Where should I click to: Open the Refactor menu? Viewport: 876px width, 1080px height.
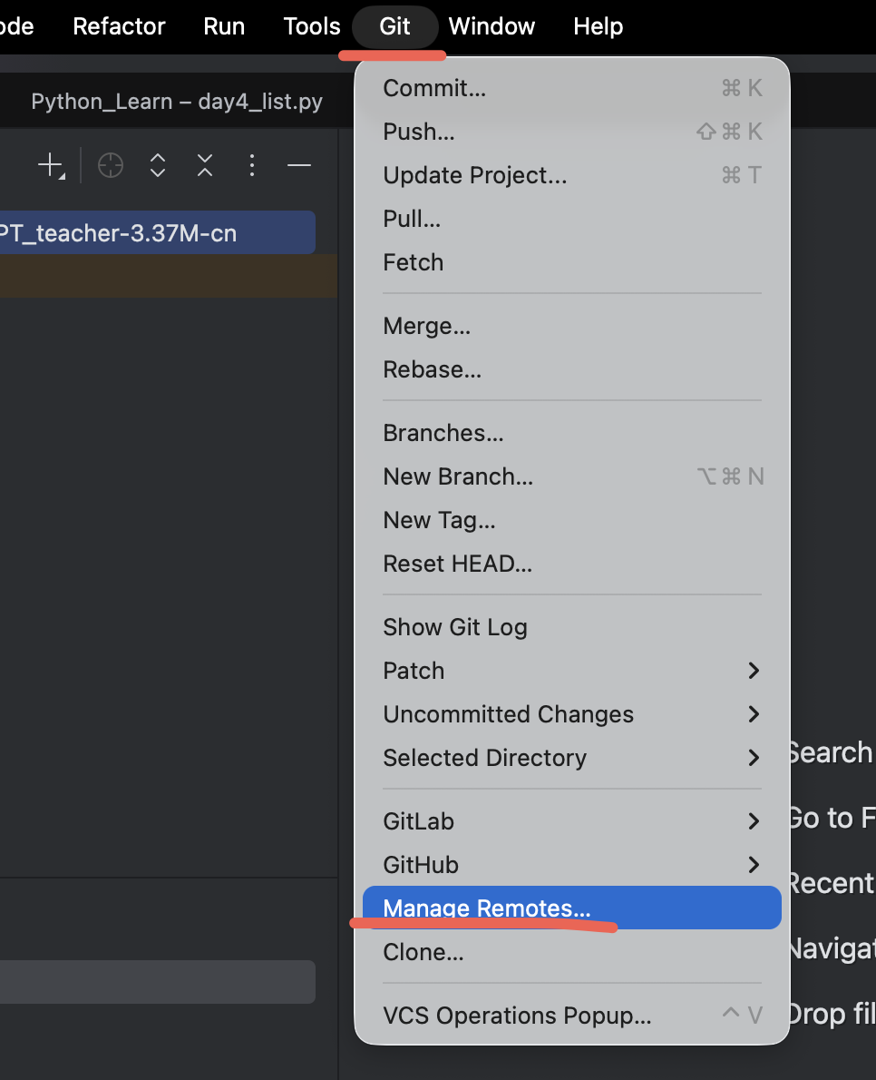point(119,26)
